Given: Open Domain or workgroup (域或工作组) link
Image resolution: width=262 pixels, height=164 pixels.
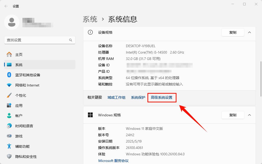Looking at the screenshot, I should [116, 97].
